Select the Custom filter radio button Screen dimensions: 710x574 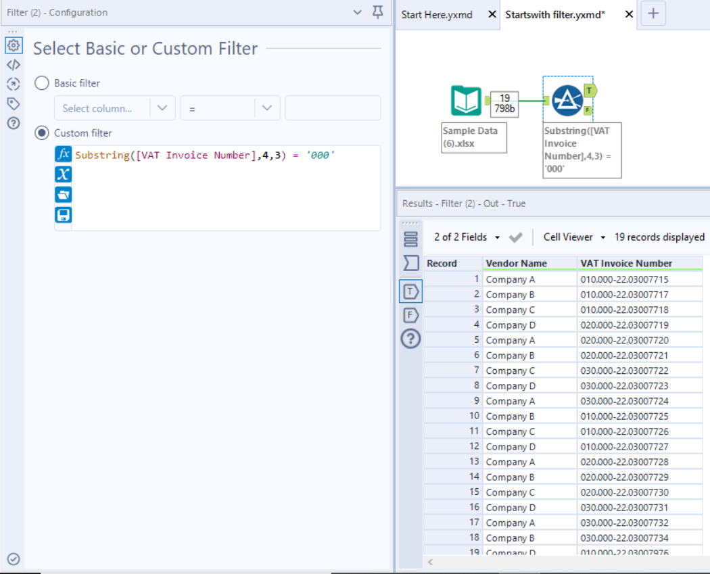(x=41, y=133)
